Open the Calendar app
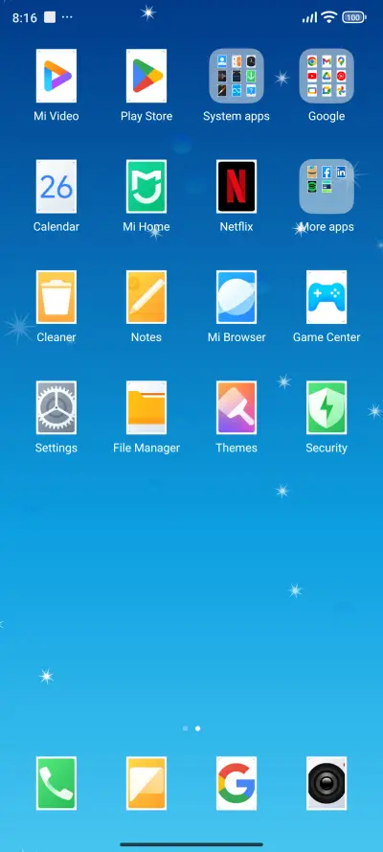 pos(56,186)
